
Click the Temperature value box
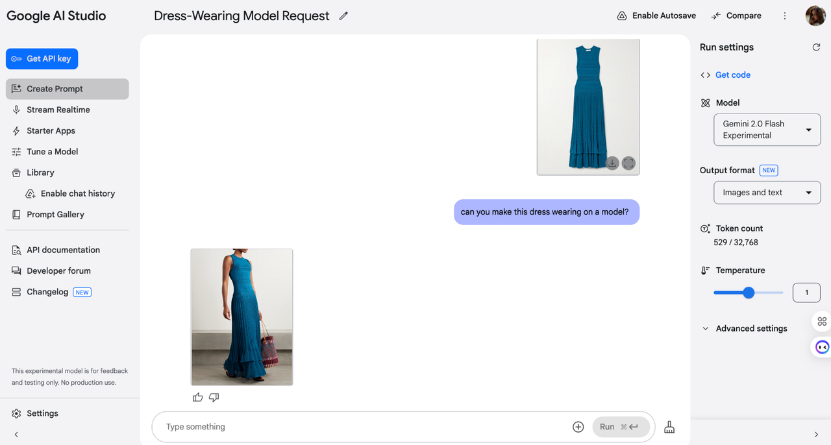coord(806,293)
